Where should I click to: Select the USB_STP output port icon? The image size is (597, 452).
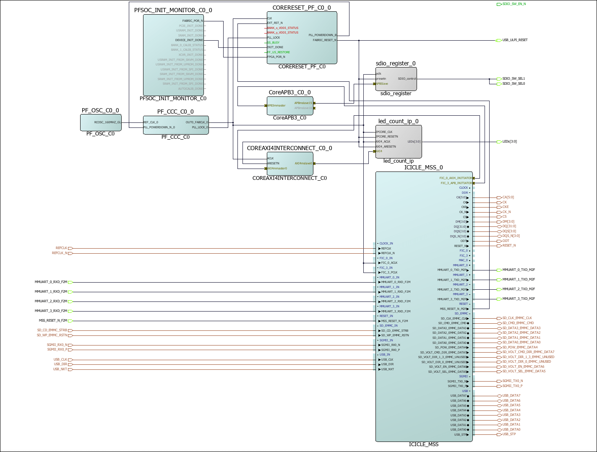point(499,434)
